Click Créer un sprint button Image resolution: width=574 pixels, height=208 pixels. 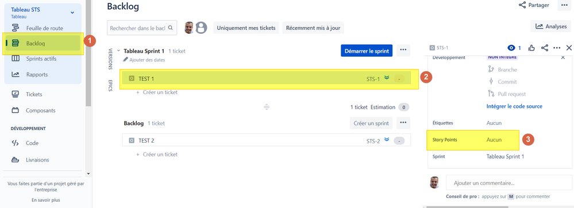click(371, 123)
